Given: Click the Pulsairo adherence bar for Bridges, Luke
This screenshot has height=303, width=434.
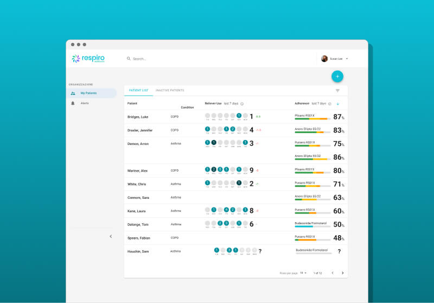Looking at the screenshot, I should (x=312, y=119).
